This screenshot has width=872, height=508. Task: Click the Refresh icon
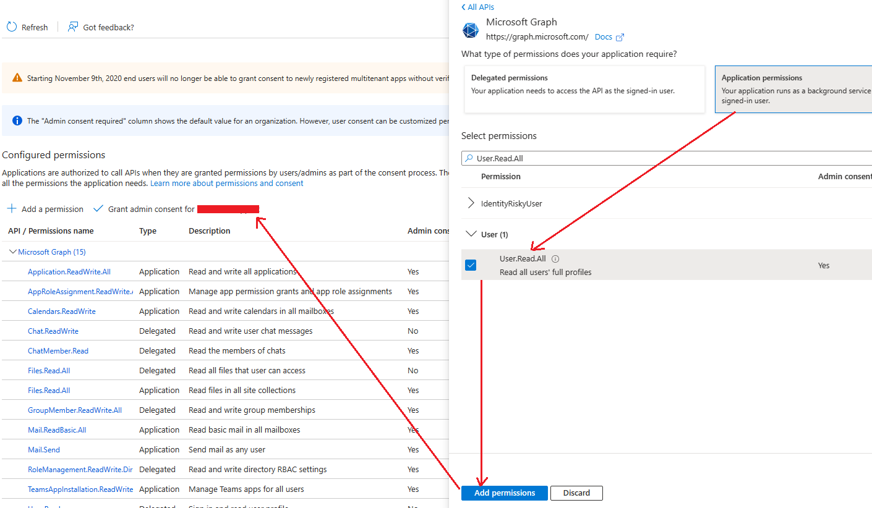tap(12, 27)
